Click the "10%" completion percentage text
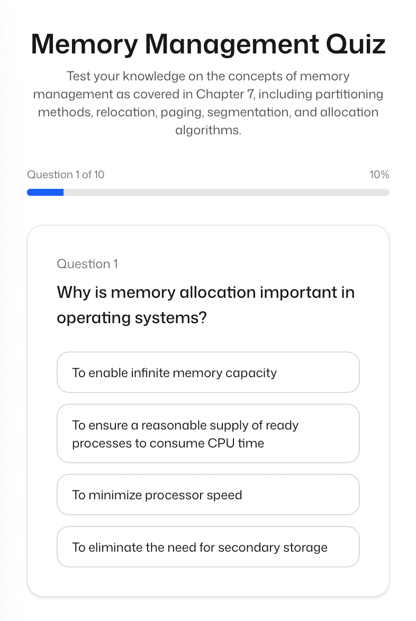 click(379, 175)
